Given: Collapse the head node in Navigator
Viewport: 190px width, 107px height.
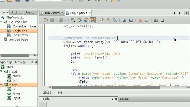Looking at the screenshot, I should click(x=1, y=71).
